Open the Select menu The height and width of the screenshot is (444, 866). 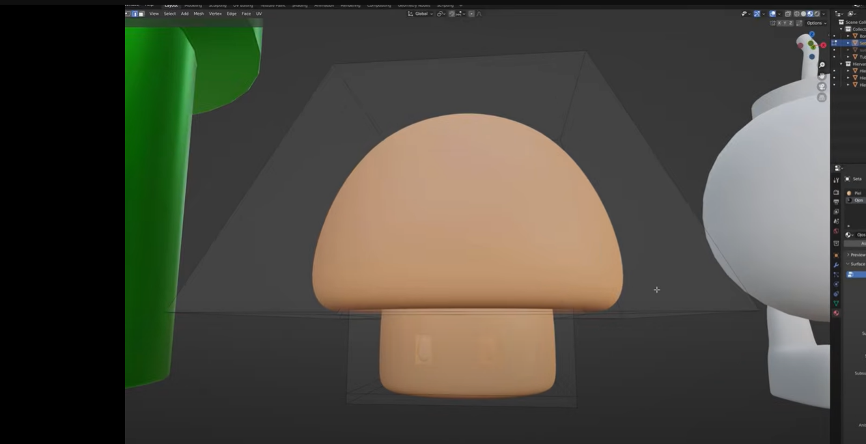pos(170,14)
